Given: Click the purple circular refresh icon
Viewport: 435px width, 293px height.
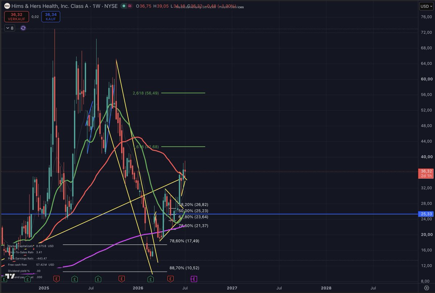Looking at the screenshot, I should 23,28.
